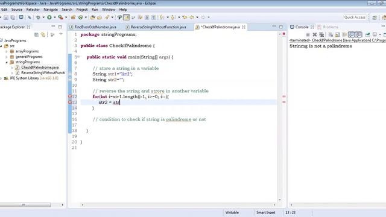The width and height of the screenshot is (386, 217).
Task: Open the Project menu
Action: point(82,10)
